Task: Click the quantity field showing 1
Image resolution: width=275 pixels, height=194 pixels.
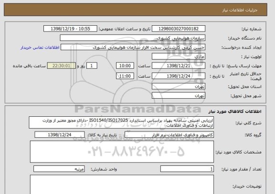Action: pos(187,169)
